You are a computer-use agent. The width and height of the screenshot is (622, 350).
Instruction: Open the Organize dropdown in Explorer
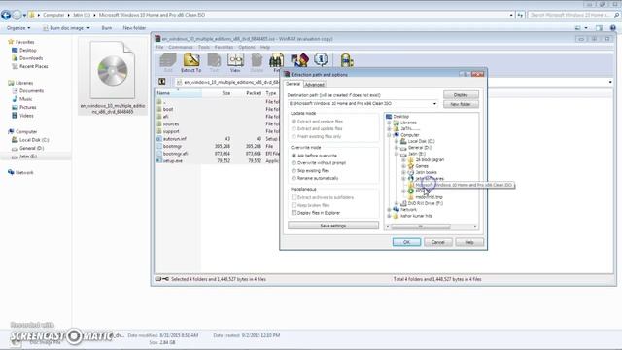coord(18,28)
